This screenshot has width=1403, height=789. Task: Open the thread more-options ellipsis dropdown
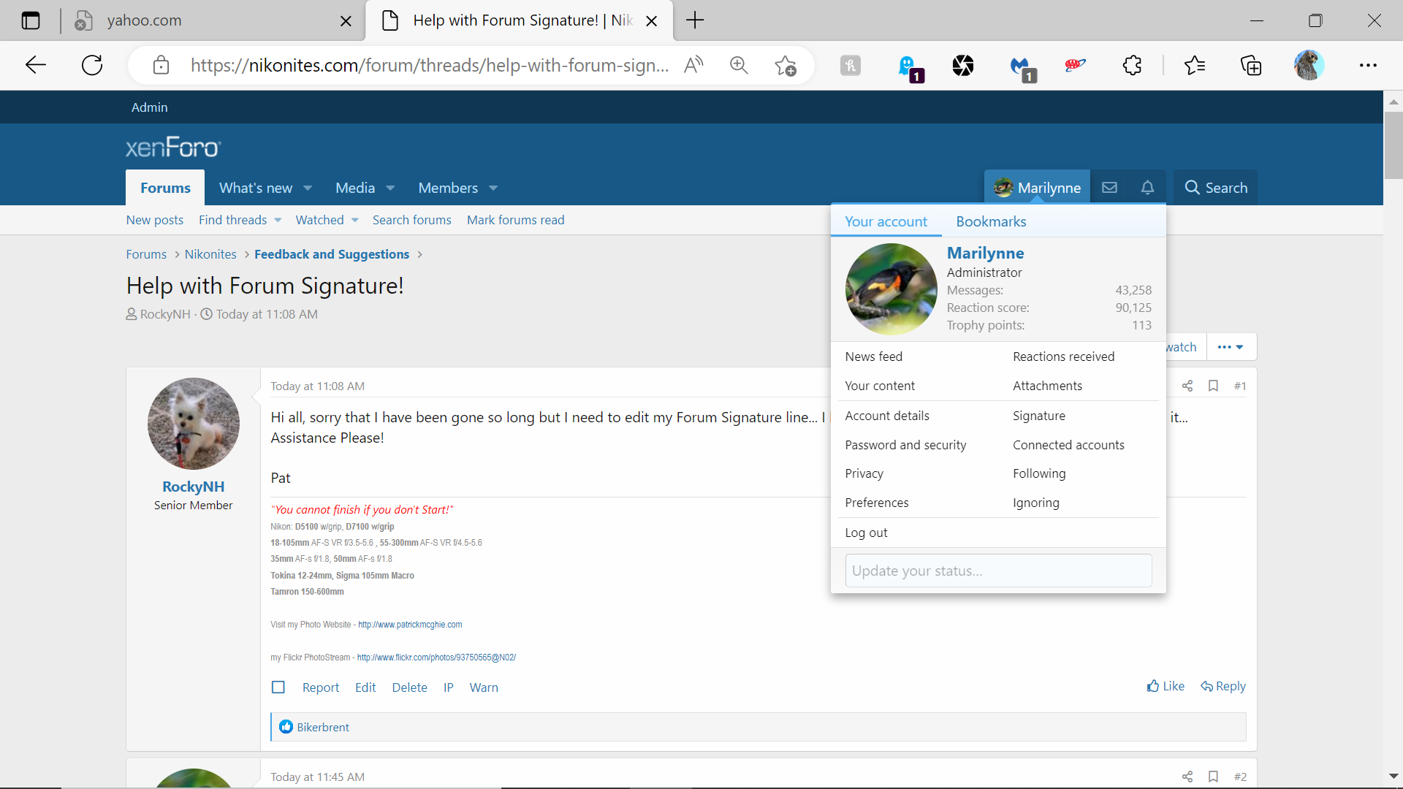coord(1231,347)
